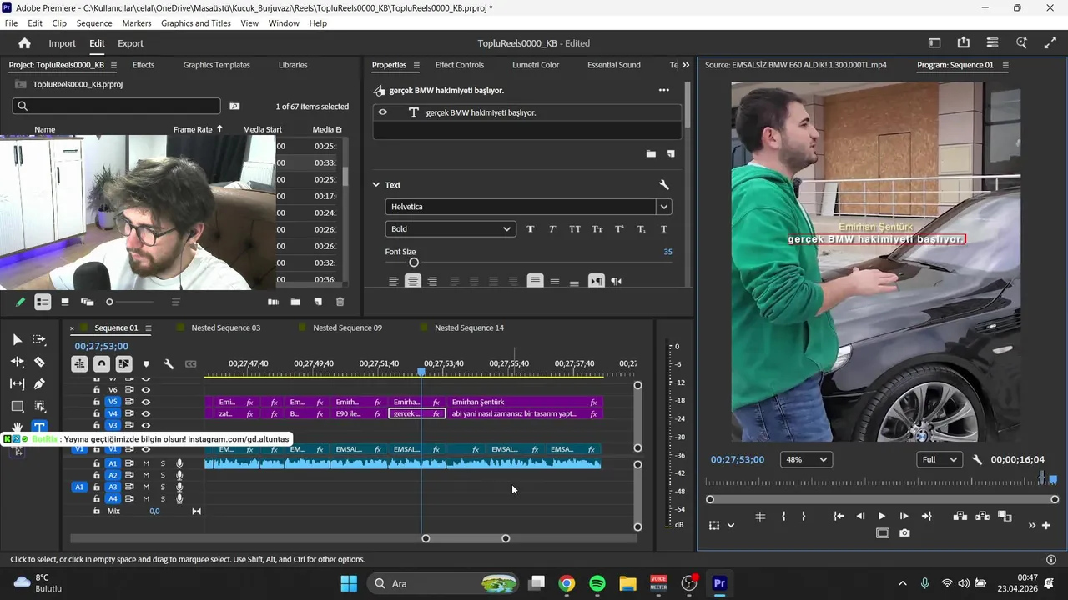
Task: Open timeline display settings wrench
Action: 169,364
